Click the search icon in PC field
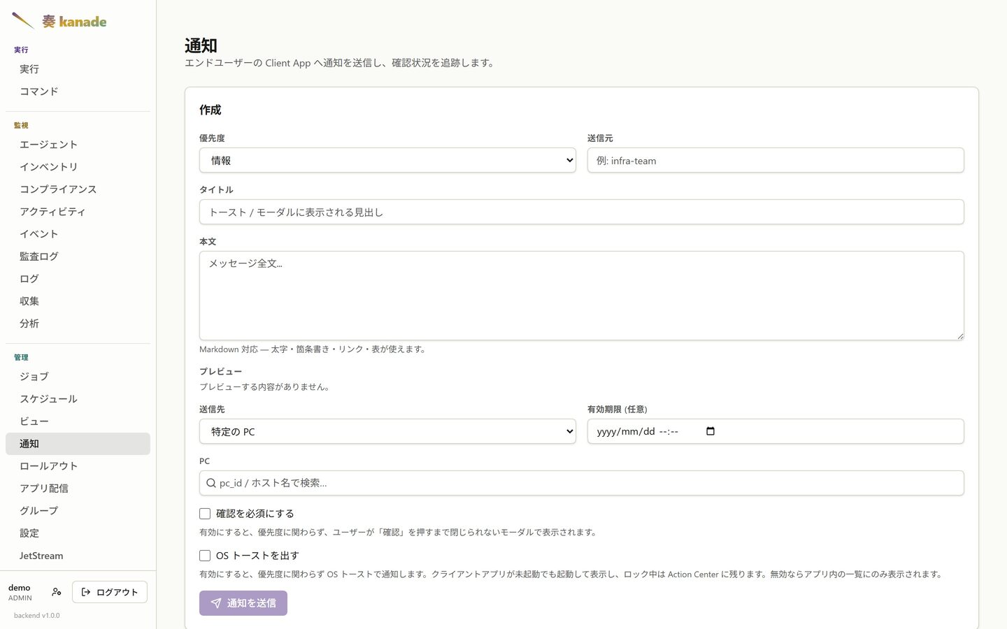The height and width of the screenshot is (629, 1007). [x=210, y=483]
